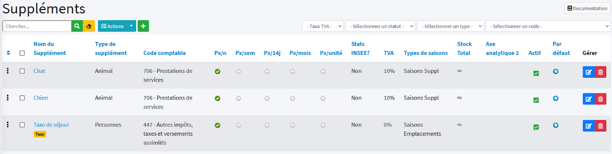
Task: Click the yellow eraser clear-search button
Action: pyautogui.click(x=89, y=26)
